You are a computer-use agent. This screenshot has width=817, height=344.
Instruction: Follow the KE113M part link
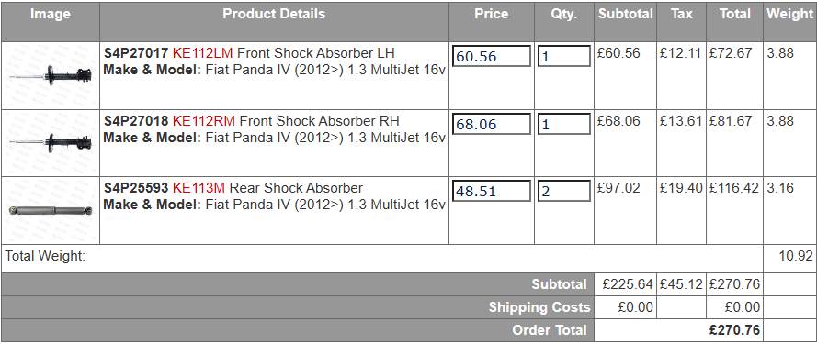click(199, 187)
